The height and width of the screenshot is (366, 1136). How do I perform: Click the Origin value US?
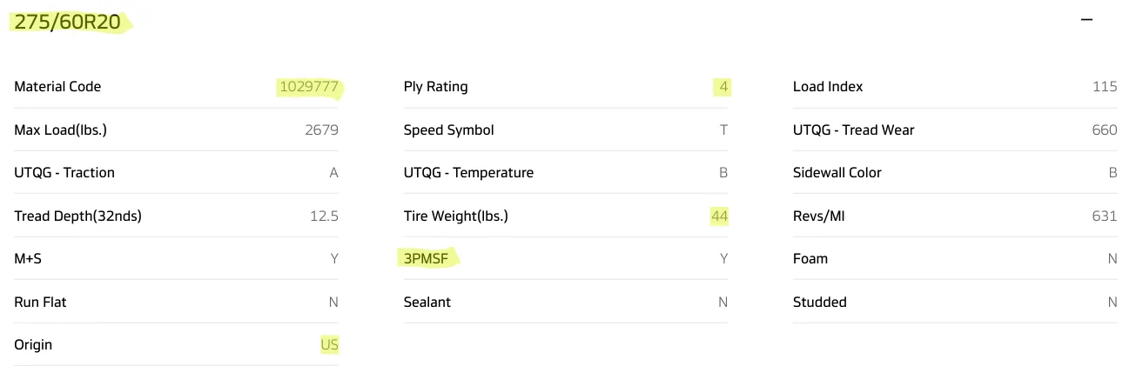[x=329, y=344]
